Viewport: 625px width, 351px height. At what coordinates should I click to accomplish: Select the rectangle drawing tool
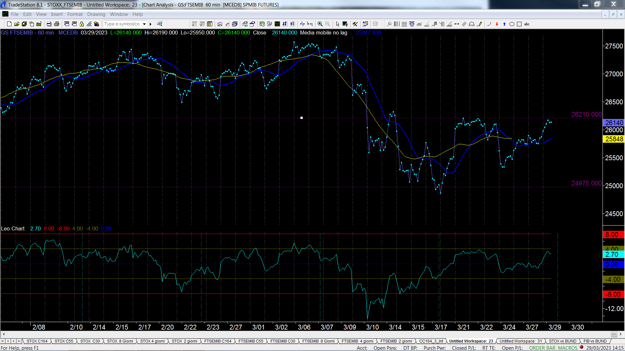pyautogui.click(x=519, y=24)
